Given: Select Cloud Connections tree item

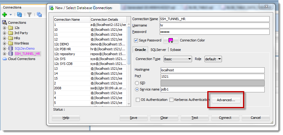Looking at the screenshot, I should (x=22, y=59).
